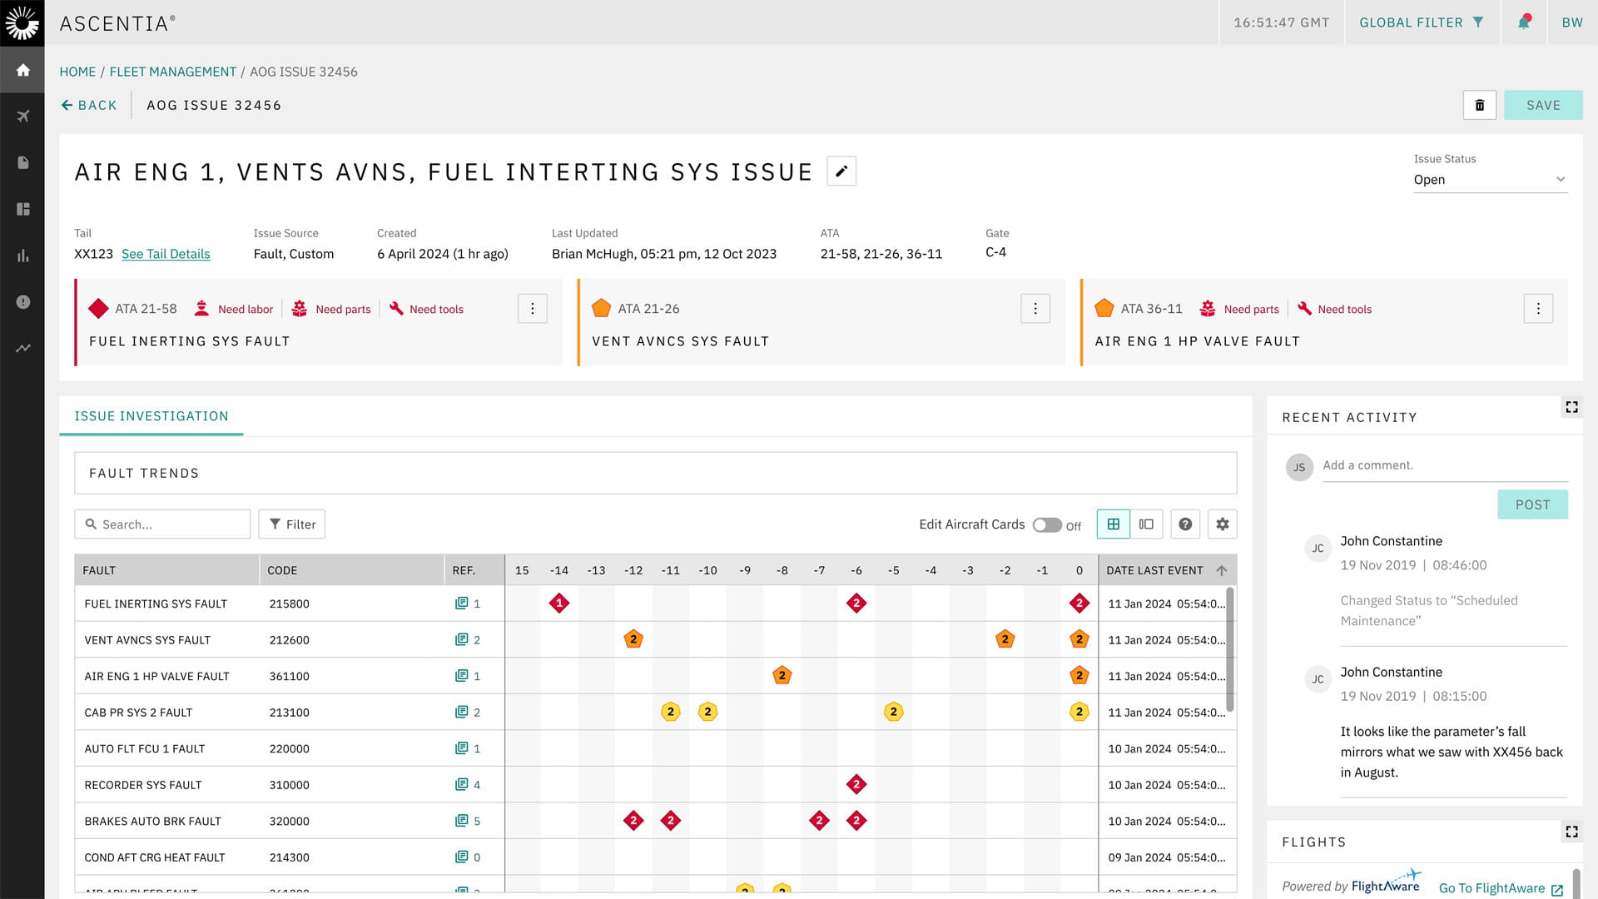Open the bar chart analytics sidebar icon
Screen dimensions: 1598x899
point(22,256)
